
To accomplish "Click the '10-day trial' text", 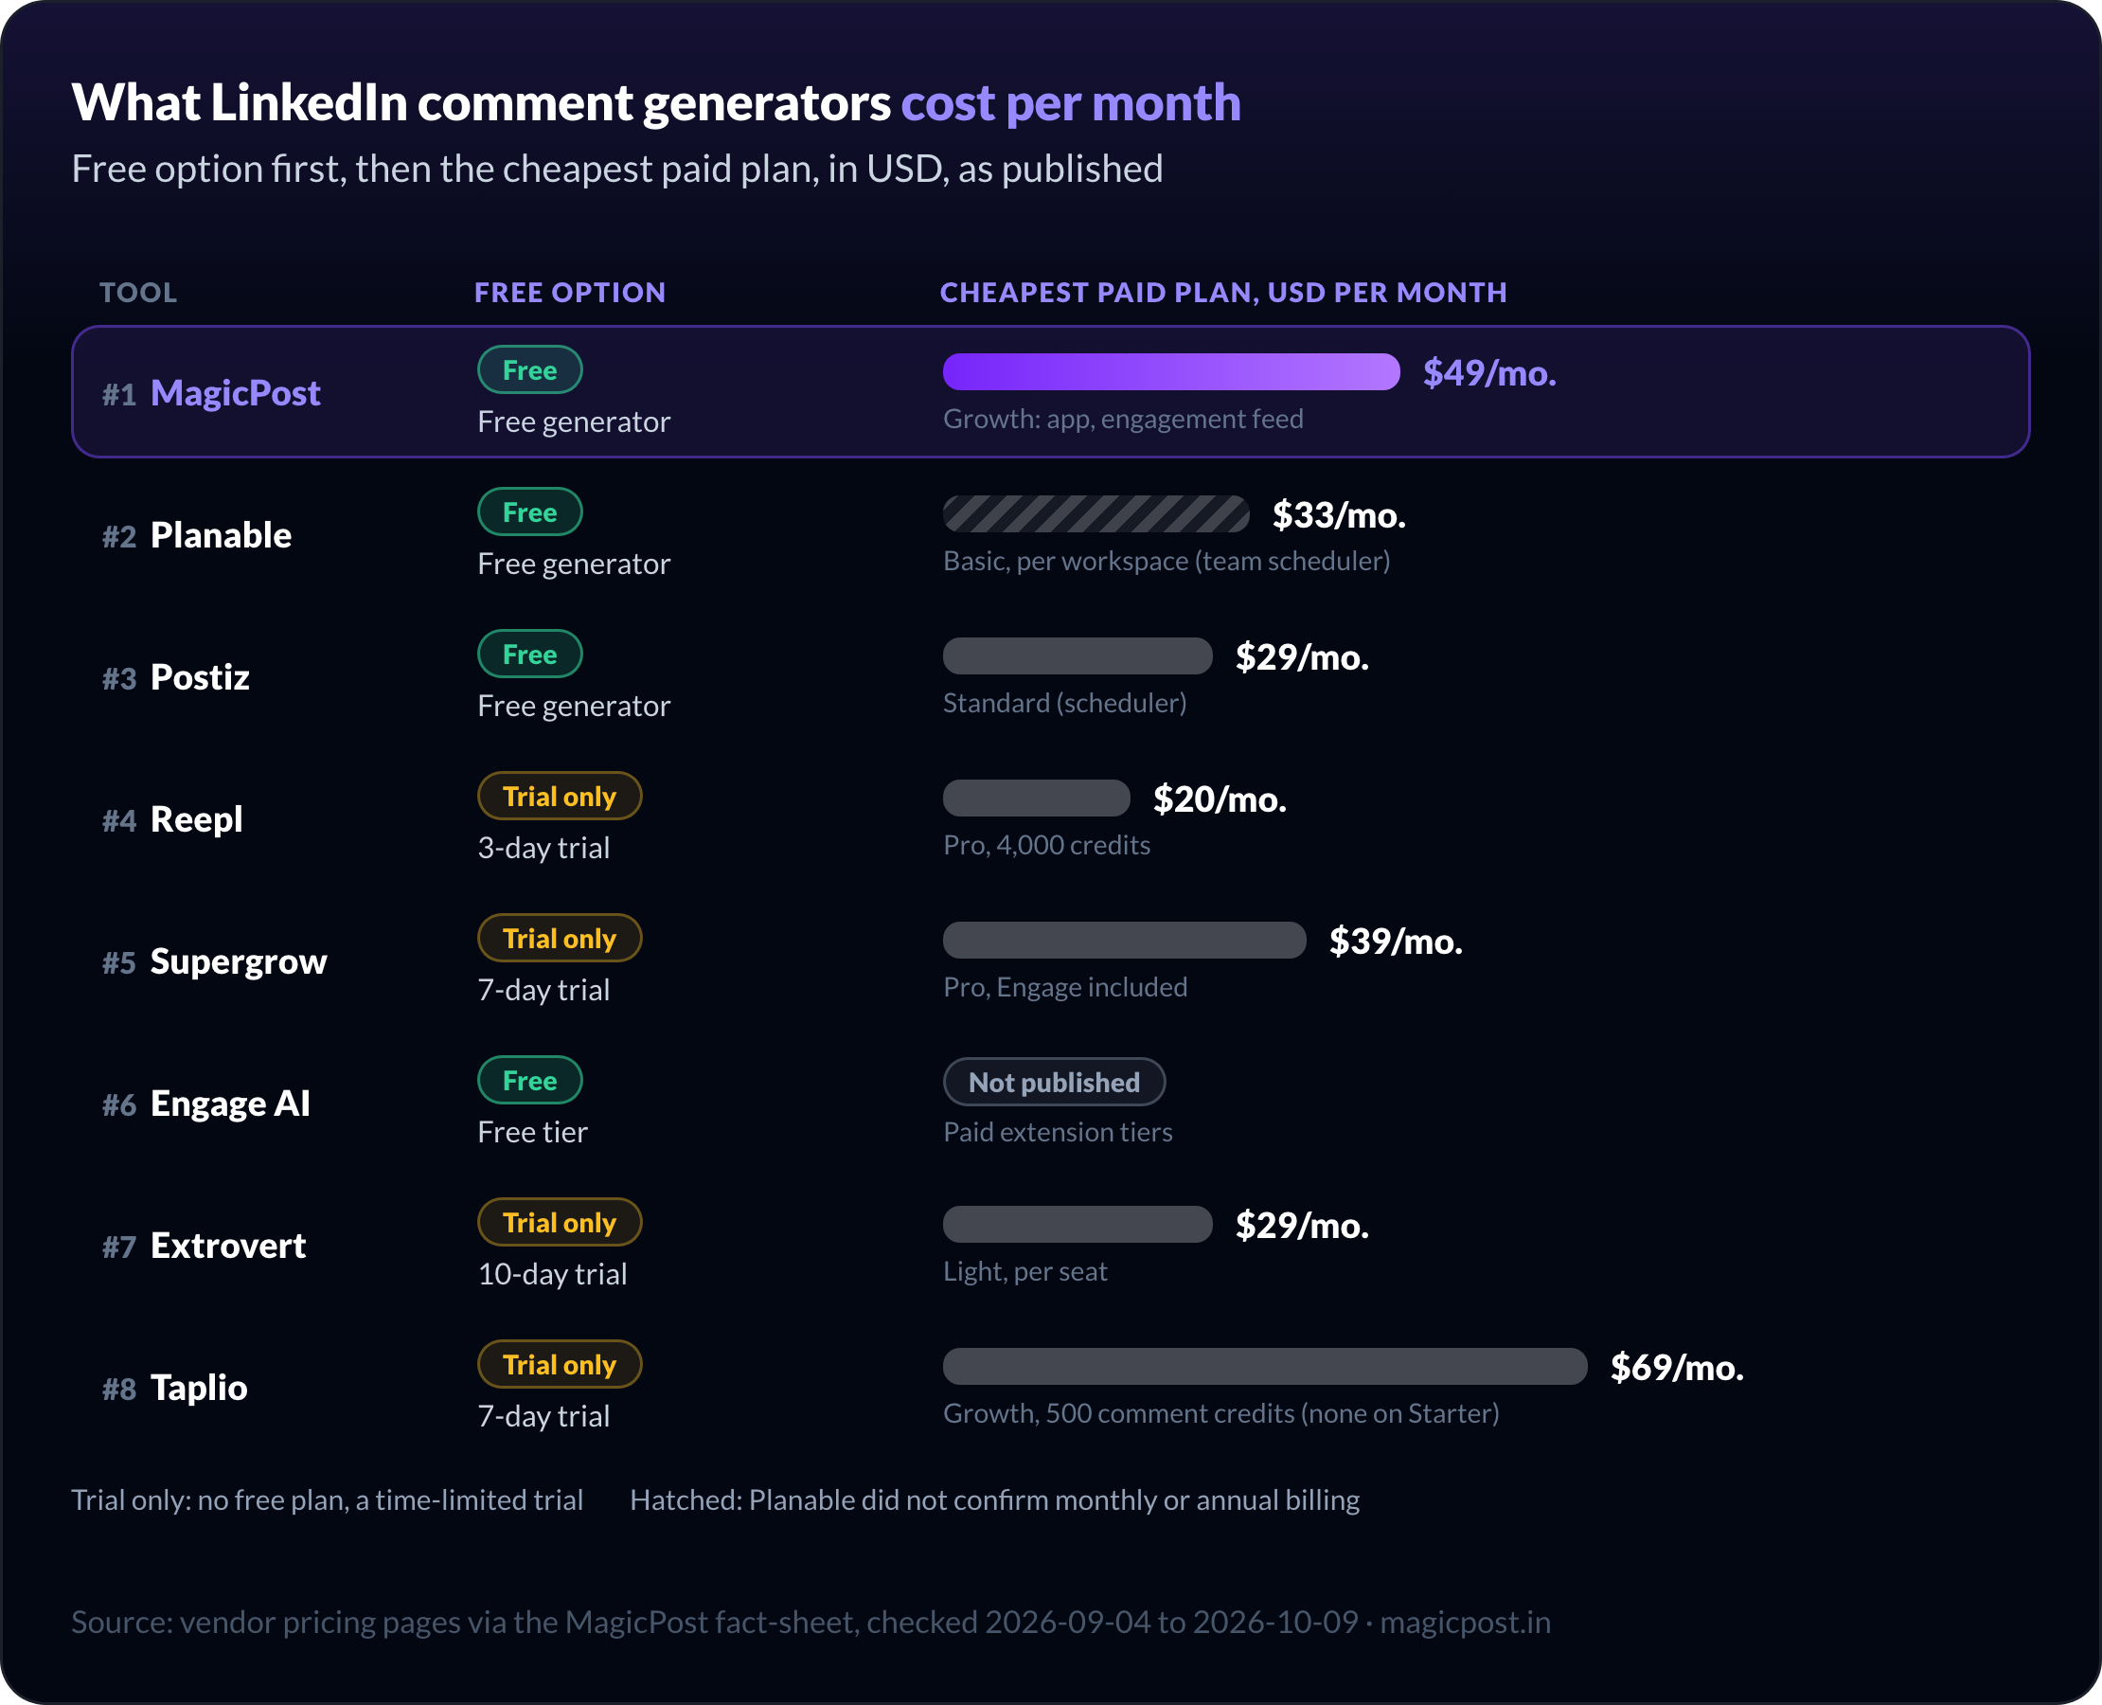I will pyautogui.click(x=553, y=1274).
